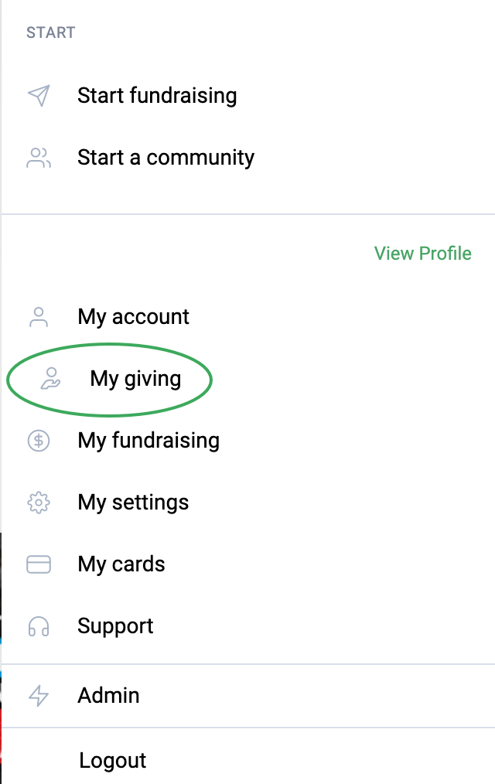Click Logout at the bottom
The height and width of the screenshot is (784, 495).
click(112, 760)
